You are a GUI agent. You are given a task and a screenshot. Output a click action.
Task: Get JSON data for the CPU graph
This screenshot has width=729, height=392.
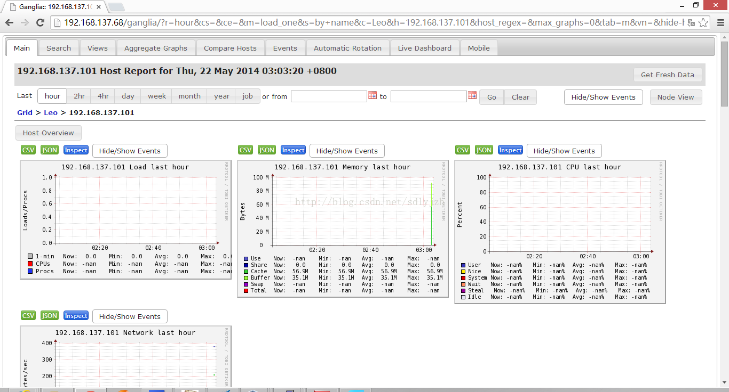click(x=484, y=150)
